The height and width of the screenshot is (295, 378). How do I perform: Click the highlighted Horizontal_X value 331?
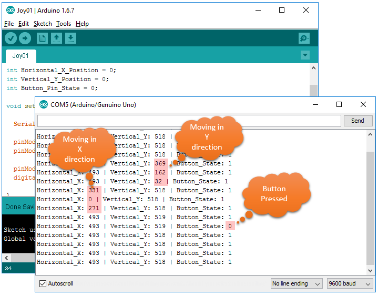click(x=94, y=190)
